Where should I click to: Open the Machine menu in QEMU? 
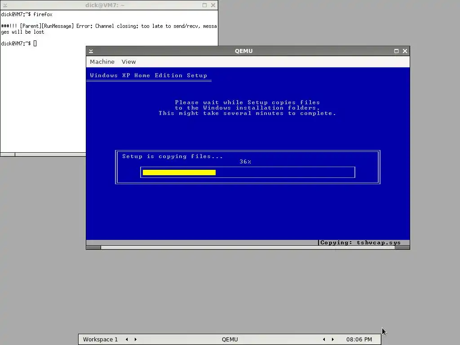point(102,62)
